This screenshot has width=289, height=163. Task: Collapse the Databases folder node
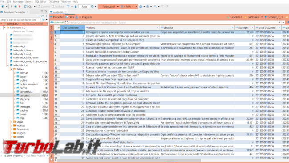point(5,28)
